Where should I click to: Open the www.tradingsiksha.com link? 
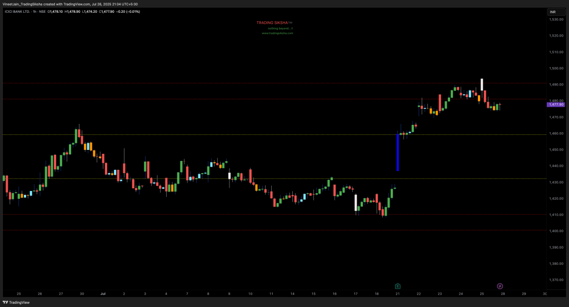277,33
